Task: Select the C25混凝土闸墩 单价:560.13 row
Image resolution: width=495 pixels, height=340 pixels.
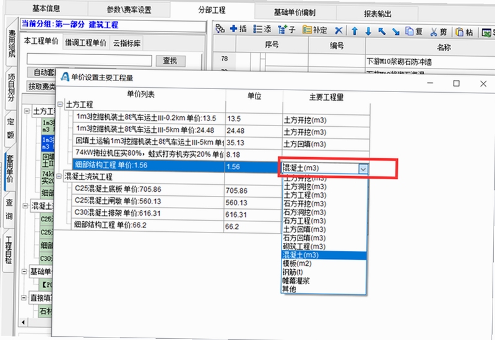Action: point(148,201)
